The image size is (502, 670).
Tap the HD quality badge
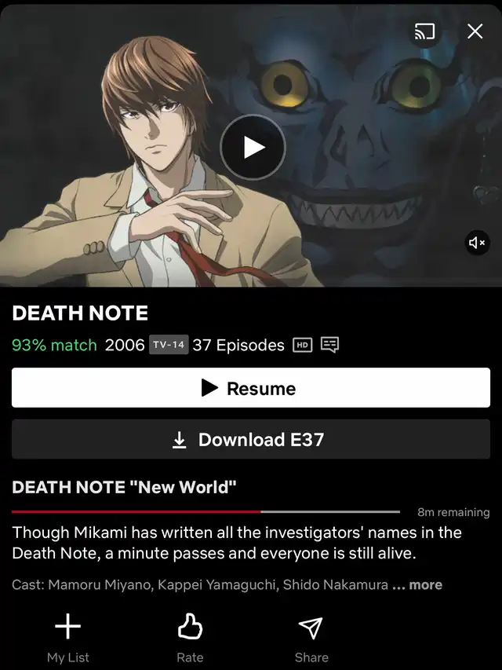click(x=303, y=345)
